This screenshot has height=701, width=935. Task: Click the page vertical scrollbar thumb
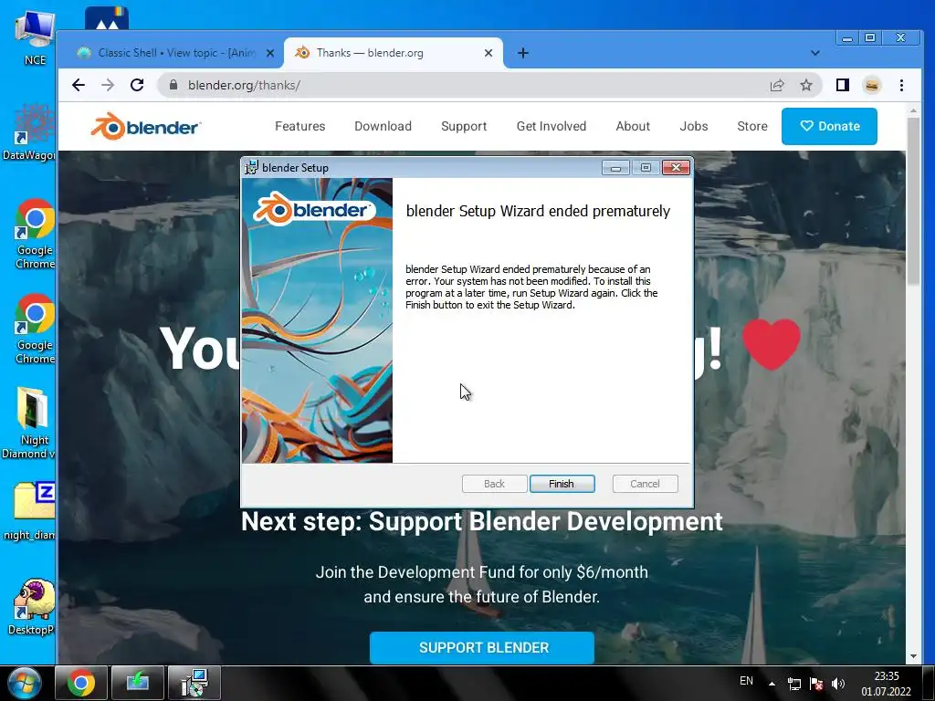(913, 201)
